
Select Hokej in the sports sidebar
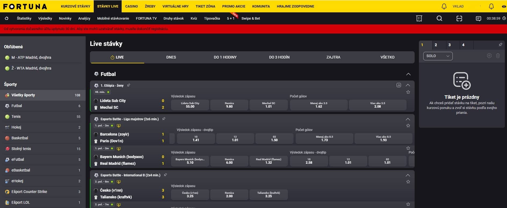coord(43,127)
